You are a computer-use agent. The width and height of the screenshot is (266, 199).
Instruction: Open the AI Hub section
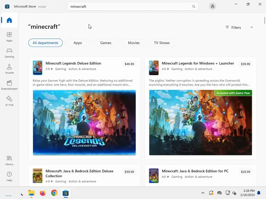point(9,101)
